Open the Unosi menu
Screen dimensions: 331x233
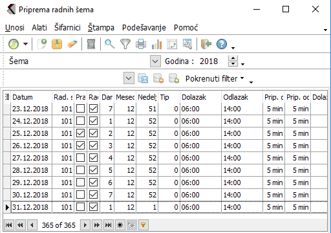pyautogui.click(x=15, y=28)
